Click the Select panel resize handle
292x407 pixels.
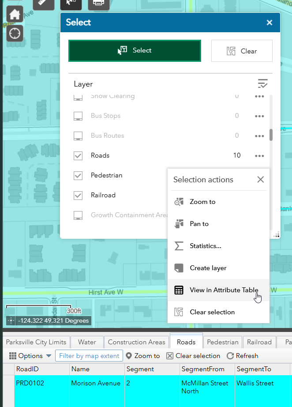coord(277,234)
